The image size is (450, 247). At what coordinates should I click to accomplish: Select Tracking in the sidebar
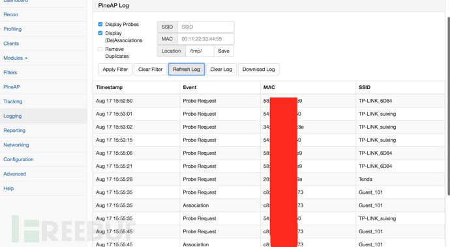12,101
